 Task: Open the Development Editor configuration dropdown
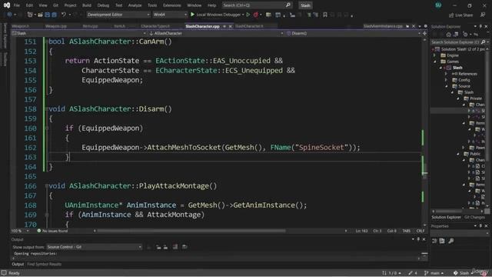click(x=118, y=15)
